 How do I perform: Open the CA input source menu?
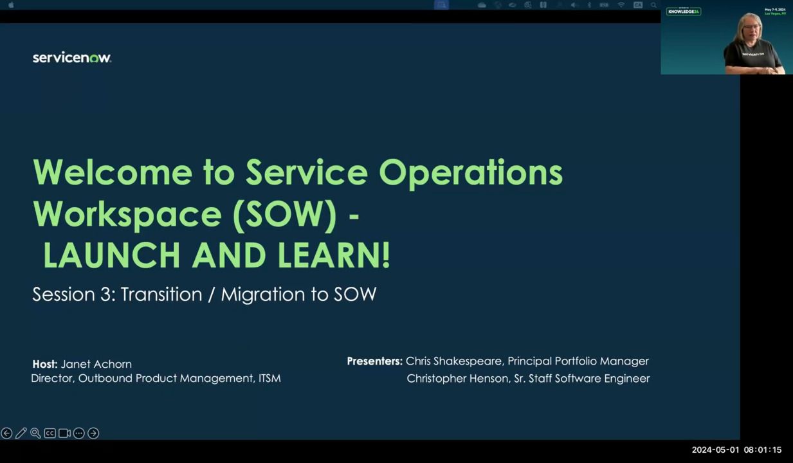638,5
